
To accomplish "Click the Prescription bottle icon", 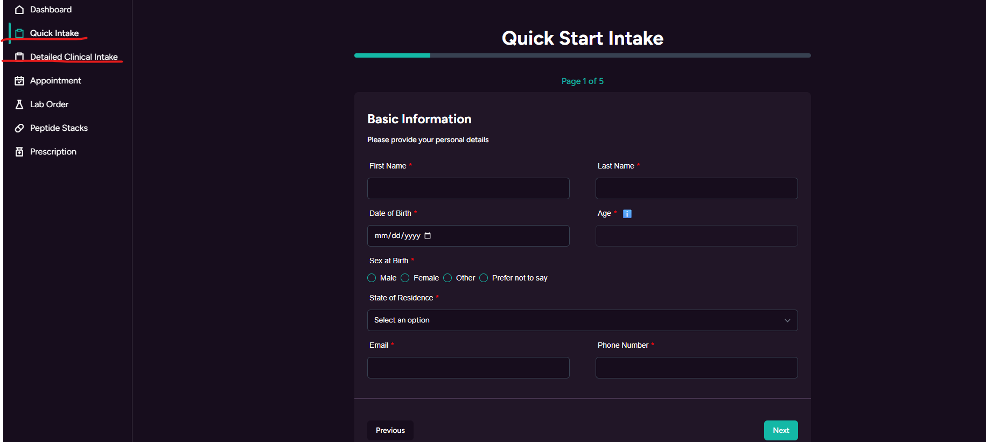I will [19, 152].
